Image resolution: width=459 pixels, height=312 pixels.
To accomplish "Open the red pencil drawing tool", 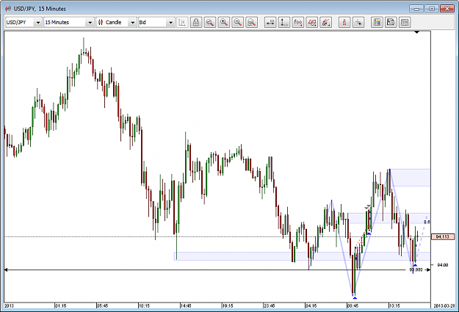I will 326,22.
